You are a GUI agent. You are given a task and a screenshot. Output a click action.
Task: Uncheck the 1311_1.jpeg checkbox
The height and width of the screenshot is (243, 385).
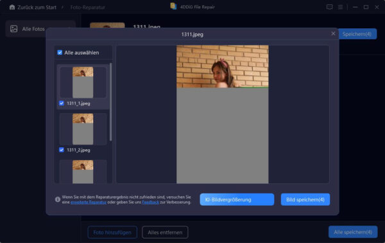62,104
